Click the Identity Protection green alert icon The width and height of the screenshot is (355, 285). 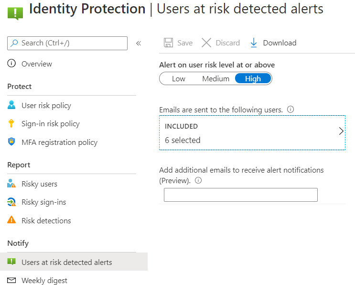(x=15, y=13)
